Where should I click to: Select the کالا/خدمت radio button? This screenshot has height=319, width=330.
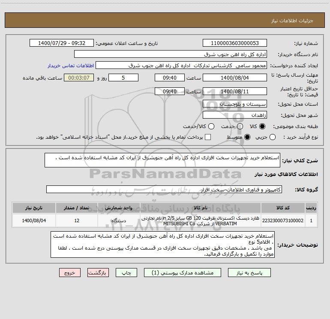tap(211, 126)
